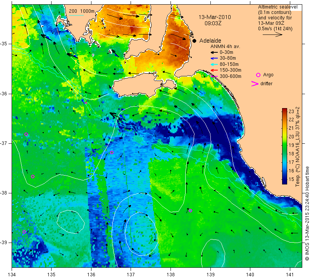Click the magenta 300-600m legend arrow

214,76
